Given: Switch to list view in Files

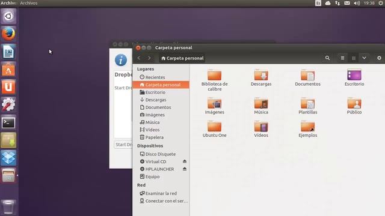Looking at the screenshot, I should click(x=342, y=58).
